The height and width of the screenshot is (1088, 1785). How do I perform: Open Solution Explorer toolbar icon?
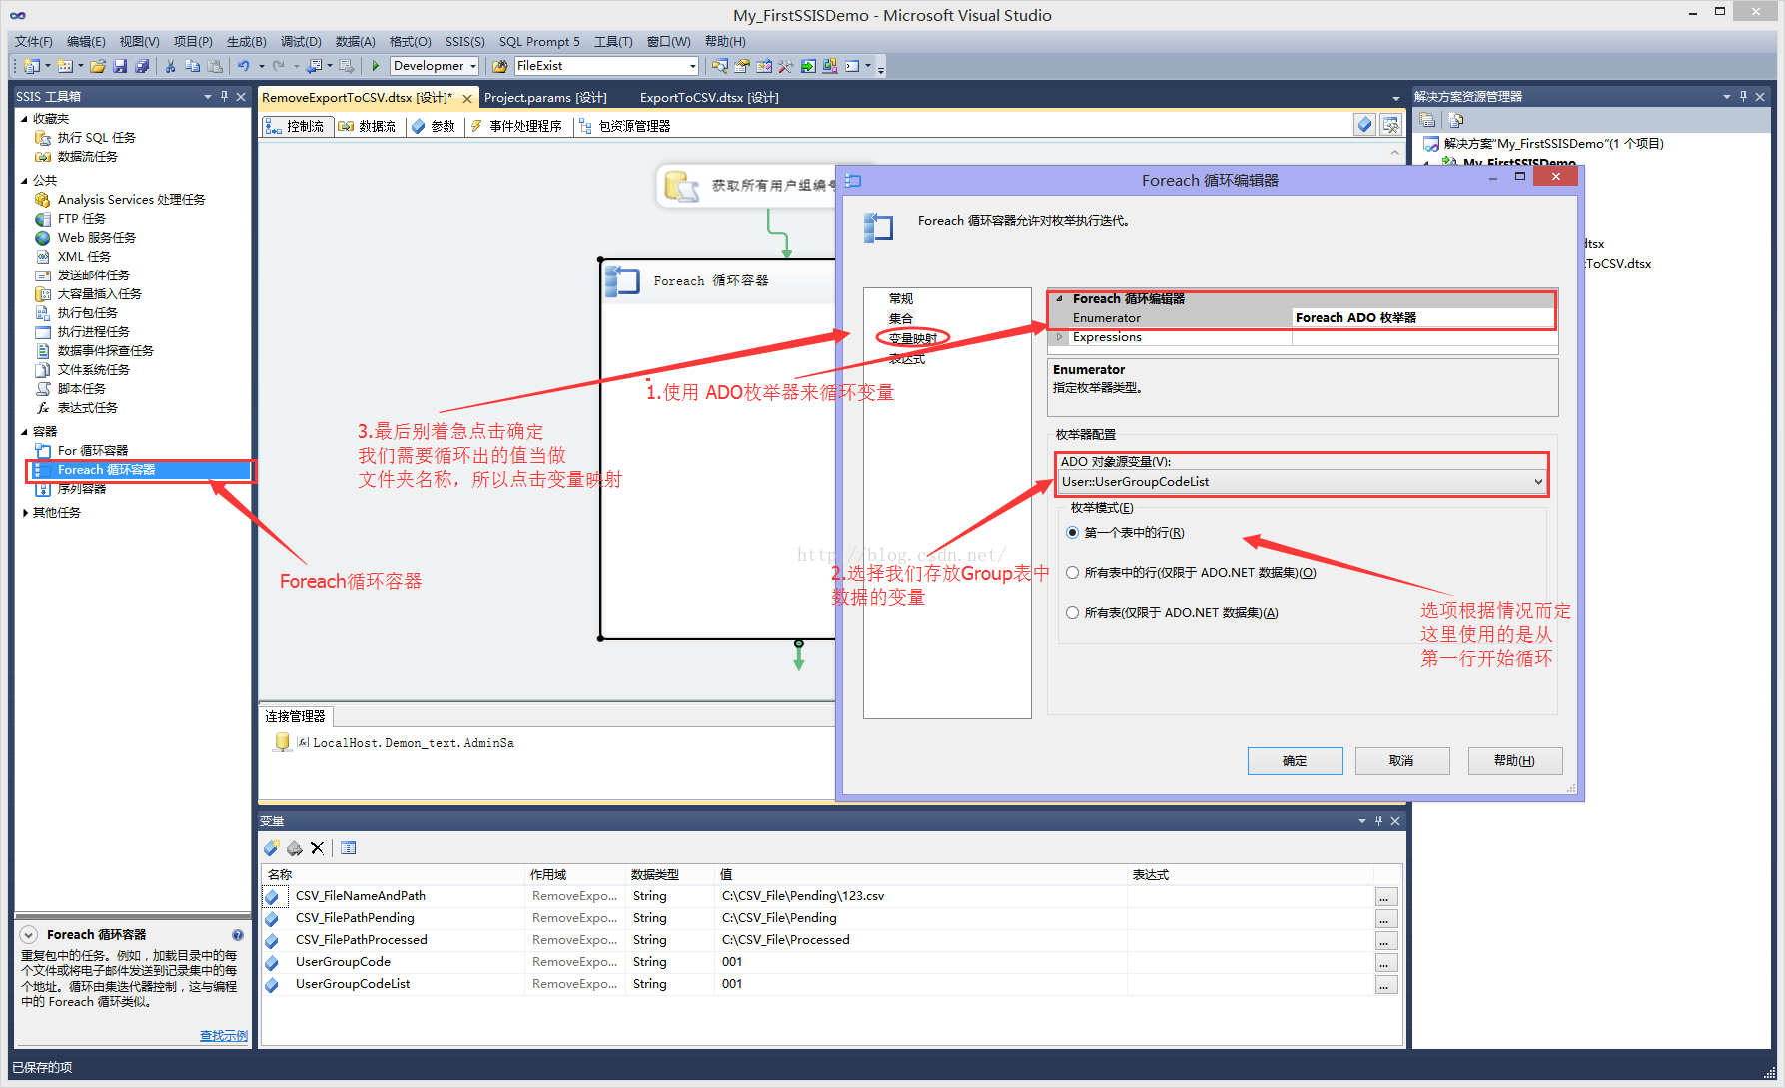click(x=719, y=66)
